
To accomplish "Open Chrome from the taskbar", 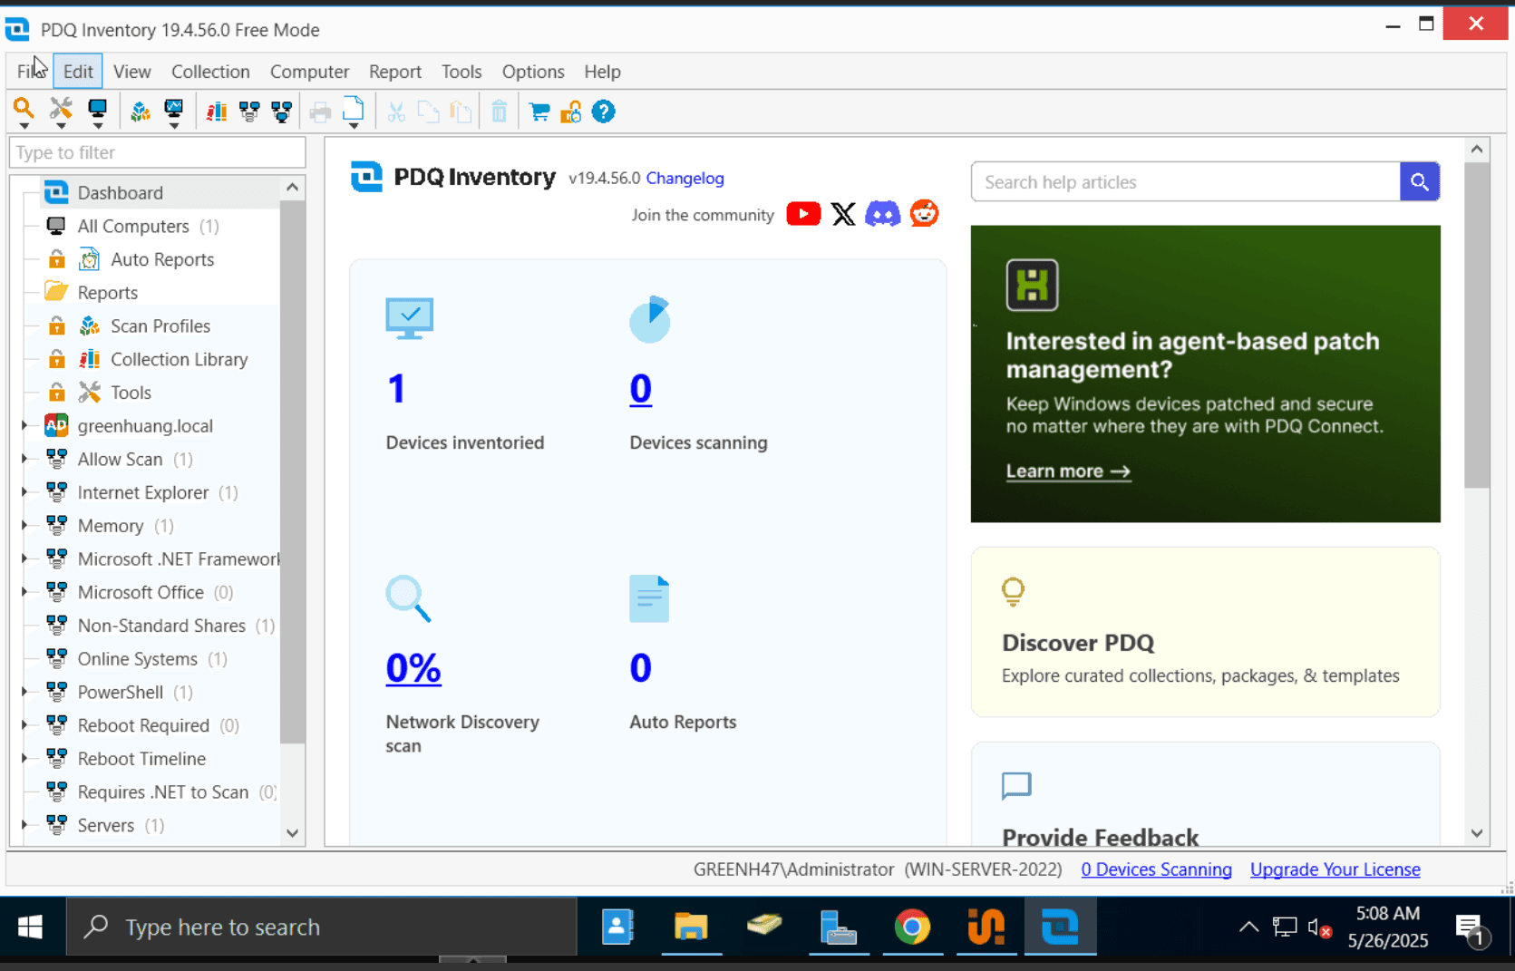I will coord(912,927).
